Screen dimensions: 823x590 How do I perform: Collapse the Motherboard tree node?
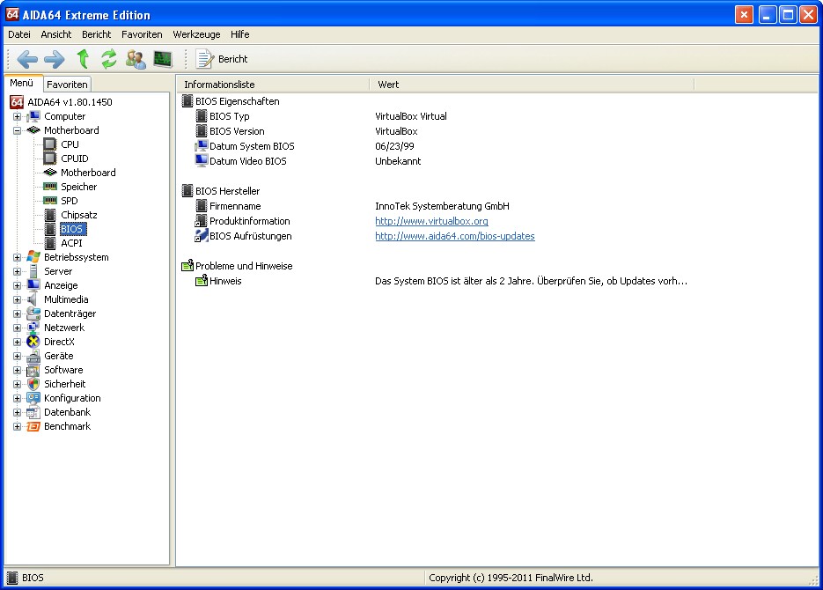click(18, 130)
